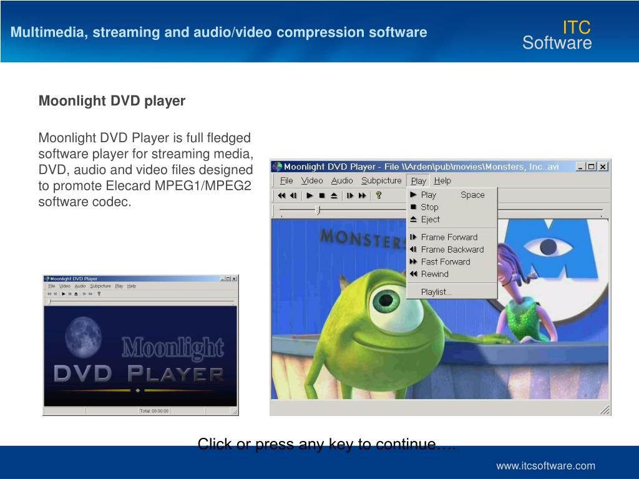The height and width of the screenshot is (479, 639).
Task: Click the seek slider handle in small player
Action: pyautogui.click(x=50, y=302)
